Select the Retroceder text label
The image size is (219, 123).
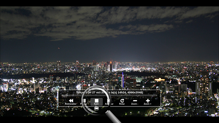(71, 104)
